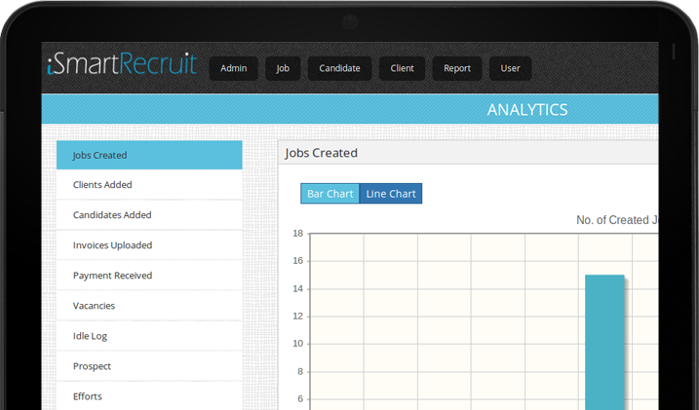The width and height of the screenshot is (699, 410).
Task: Click the iSmartRecruit logo
Action: 122,65
